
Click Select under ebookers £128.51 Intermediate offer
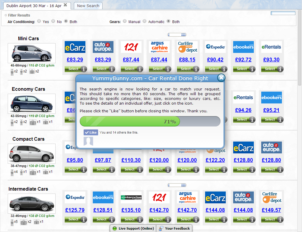pos(101,219)
